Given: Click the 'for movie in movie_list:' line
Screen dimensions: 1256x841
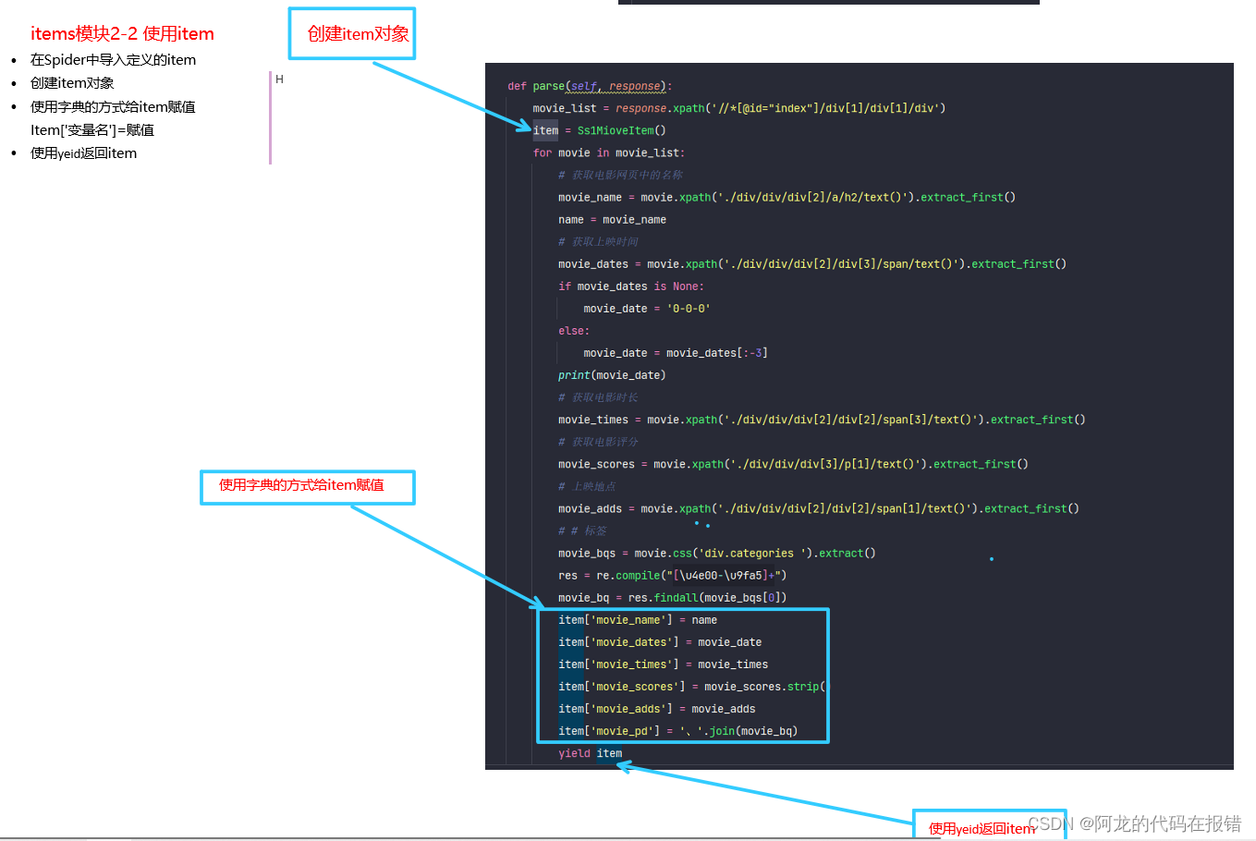Looking at the screenshot, I should (x=608, y=152).
